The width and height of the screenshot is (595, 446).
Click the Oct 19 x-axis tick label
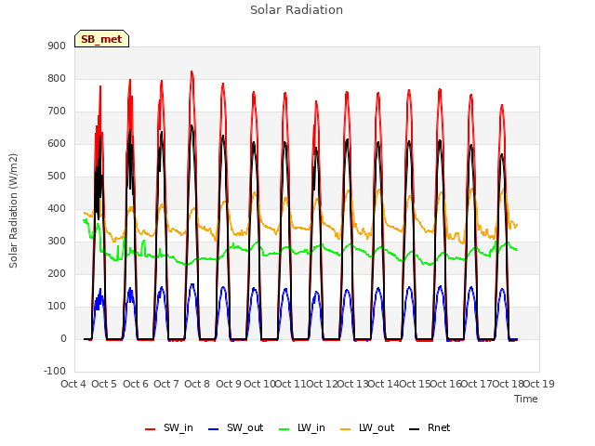539,384
